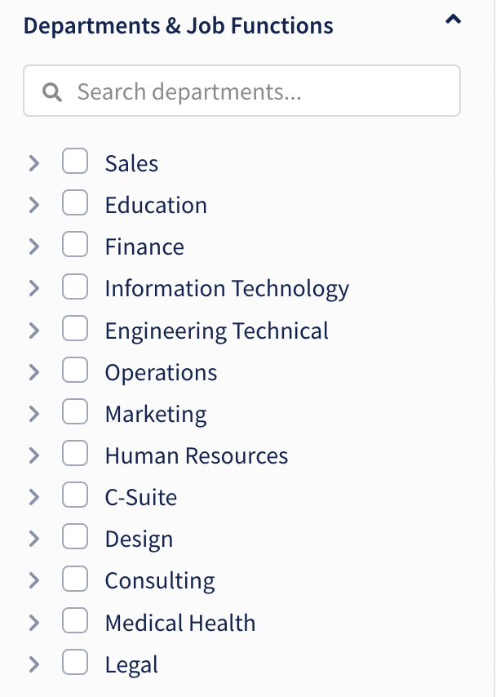Image resolution: width=496 pixels, height=697 pixels.
Task: Expand the C-Suite job functions
Action: (34, 497)
